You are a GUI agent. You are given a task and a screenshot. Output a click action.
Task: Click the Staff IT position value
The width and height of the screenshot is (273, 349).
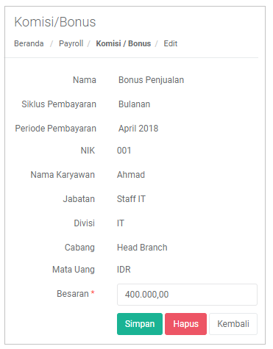point(131,199)
